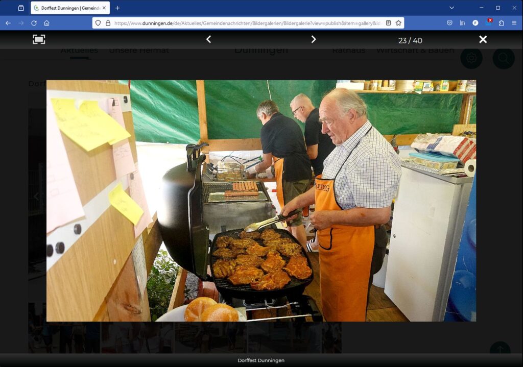Close the image lightbox overlay
Image resolution: width=523 pixels, height=367 pixels.
click(483, 39)
